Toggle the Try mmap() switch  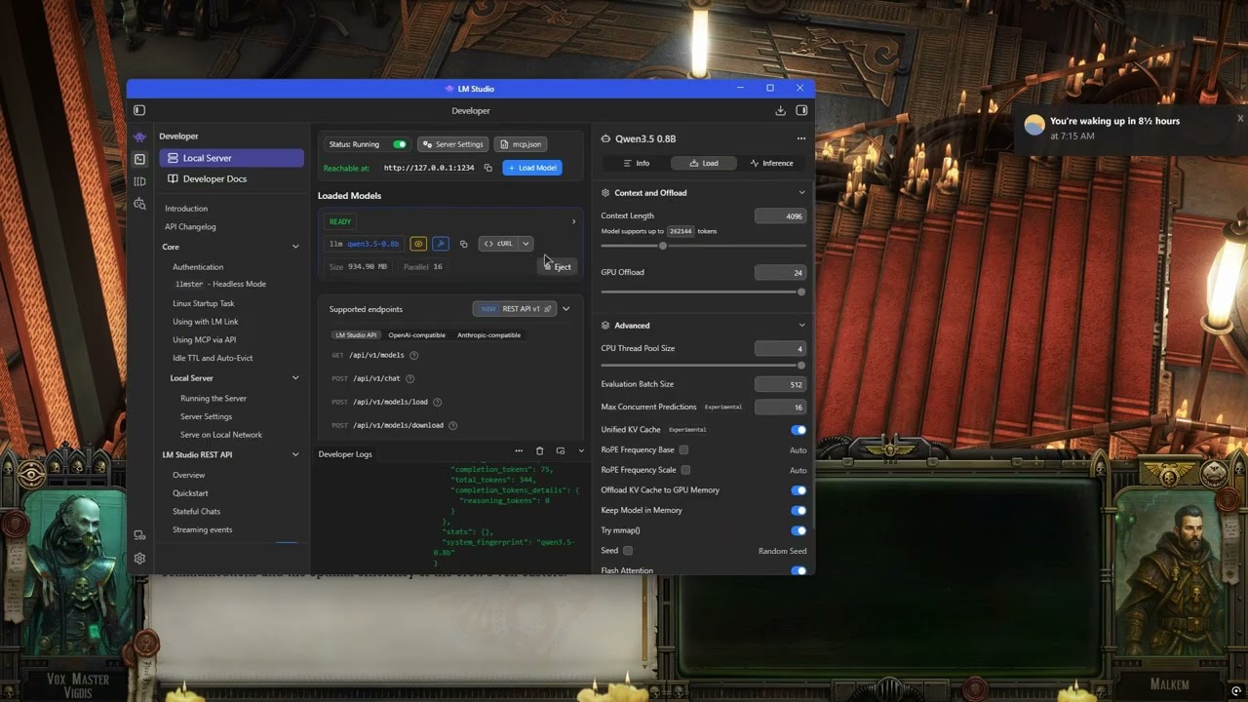tap(799, 530)
